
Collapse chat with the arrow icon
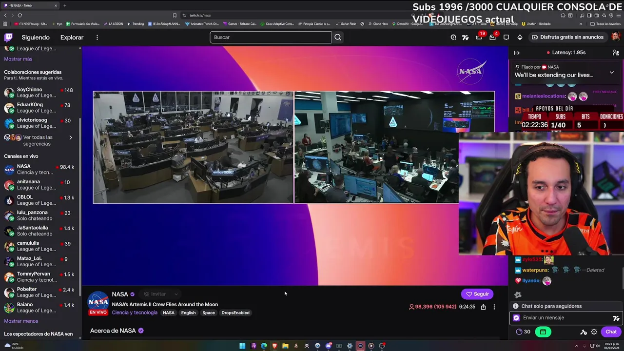[x=517, y=53]
